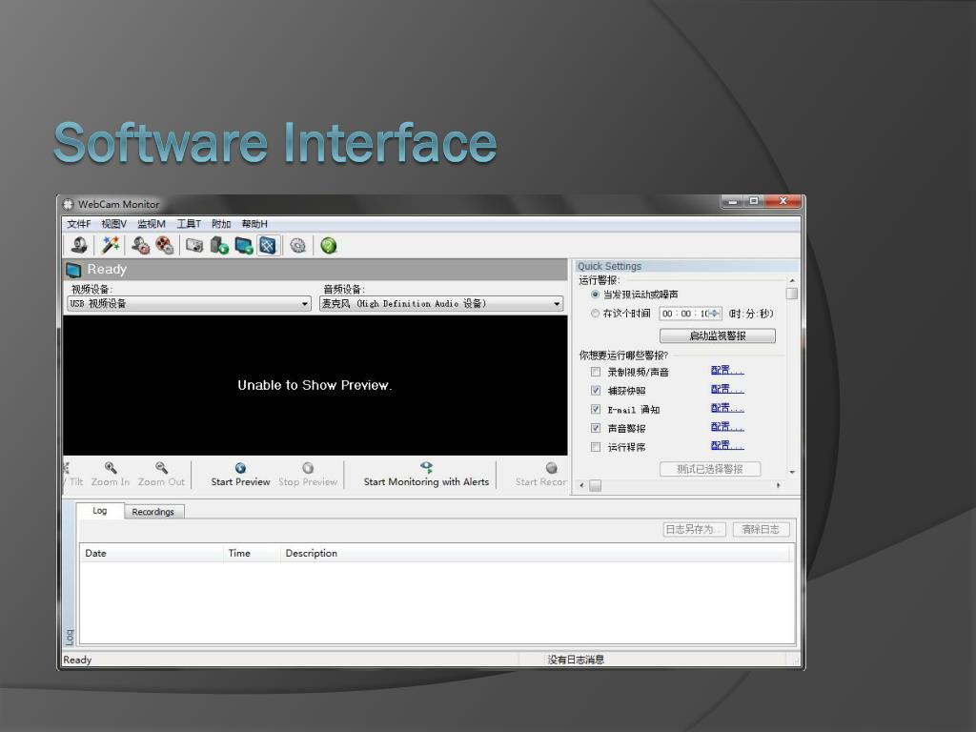
Task: Switch to the Recordings tab
Action: [152, 512]
